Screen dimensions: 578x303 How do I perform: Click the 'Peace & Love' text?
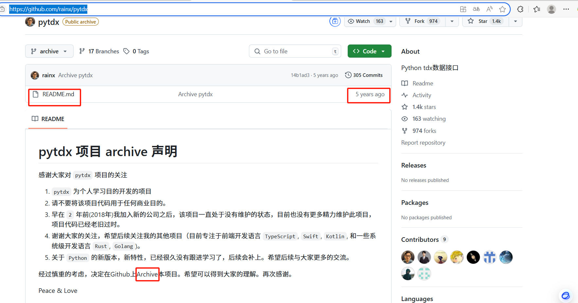(58, 291)
